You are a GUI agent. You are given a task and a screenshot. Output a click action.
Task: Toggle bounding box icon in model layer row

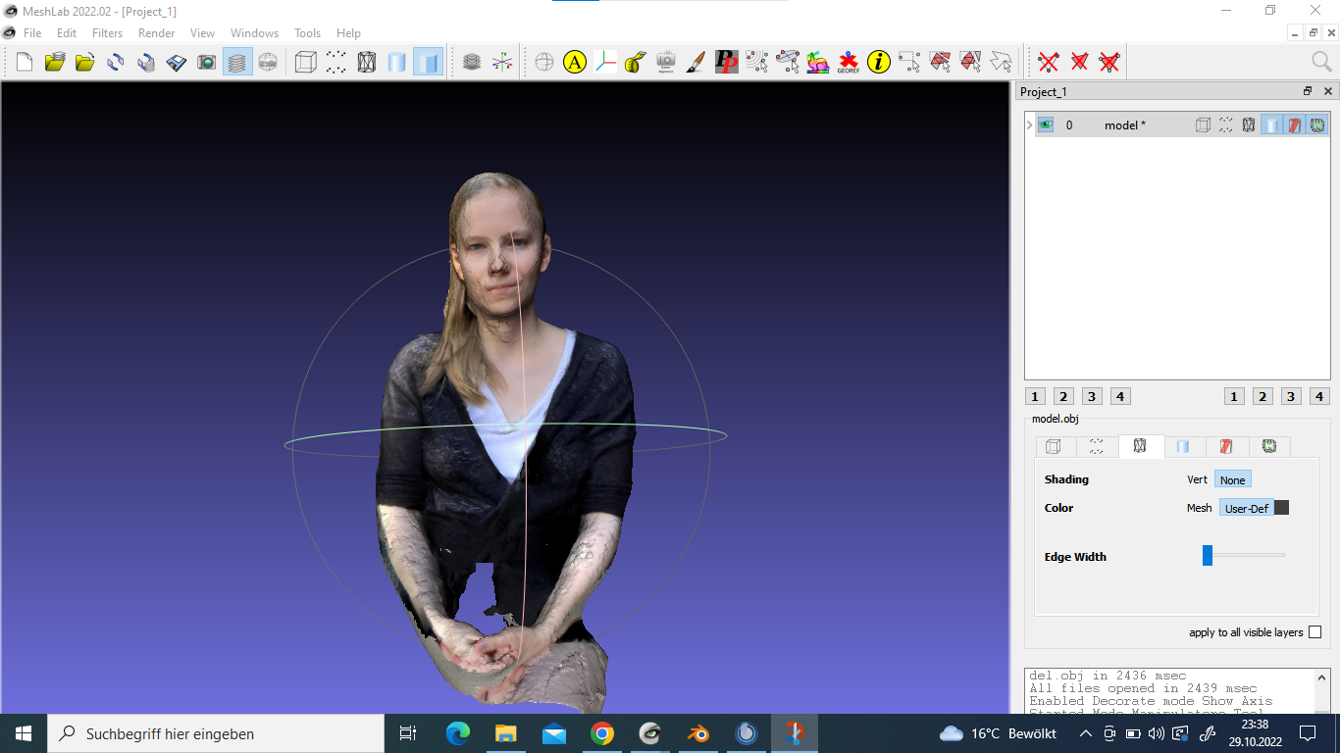pos(1203,125)
